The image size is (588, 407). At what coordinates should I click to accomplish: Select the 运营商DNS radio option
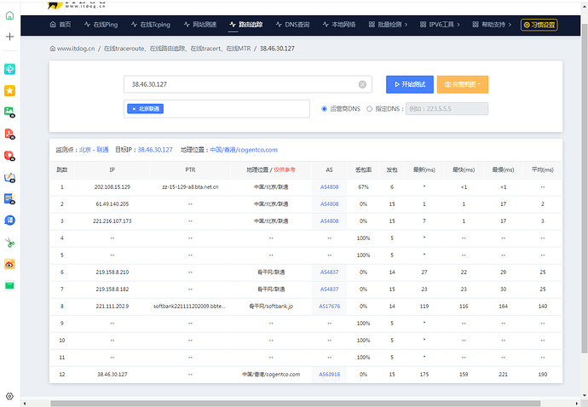[x=325, y=109]
